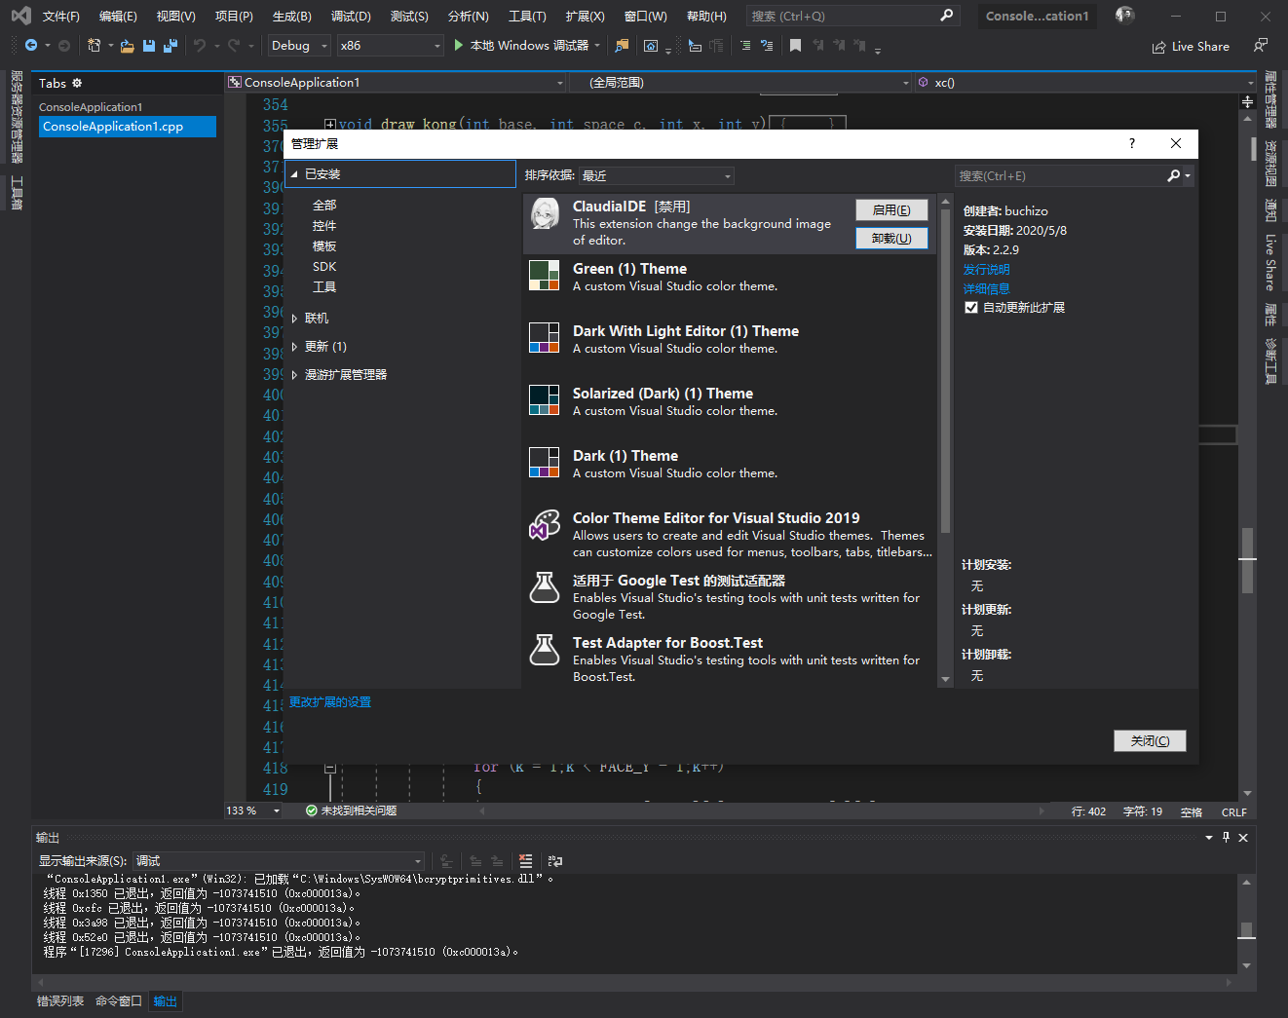Select the Google Test adapter flask icon
The width and height of the screenshot is (1288, 1018).
tap(545, 587)
